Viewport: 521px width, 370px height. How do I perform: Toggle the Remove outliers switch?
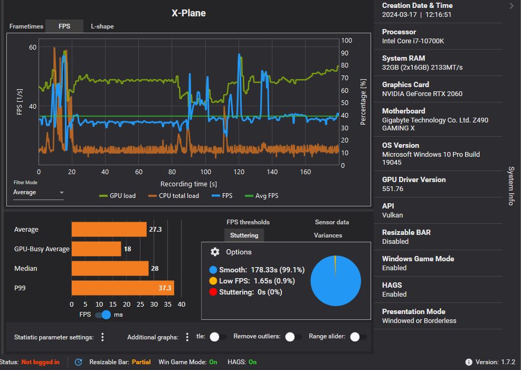[x=293, y=337]
